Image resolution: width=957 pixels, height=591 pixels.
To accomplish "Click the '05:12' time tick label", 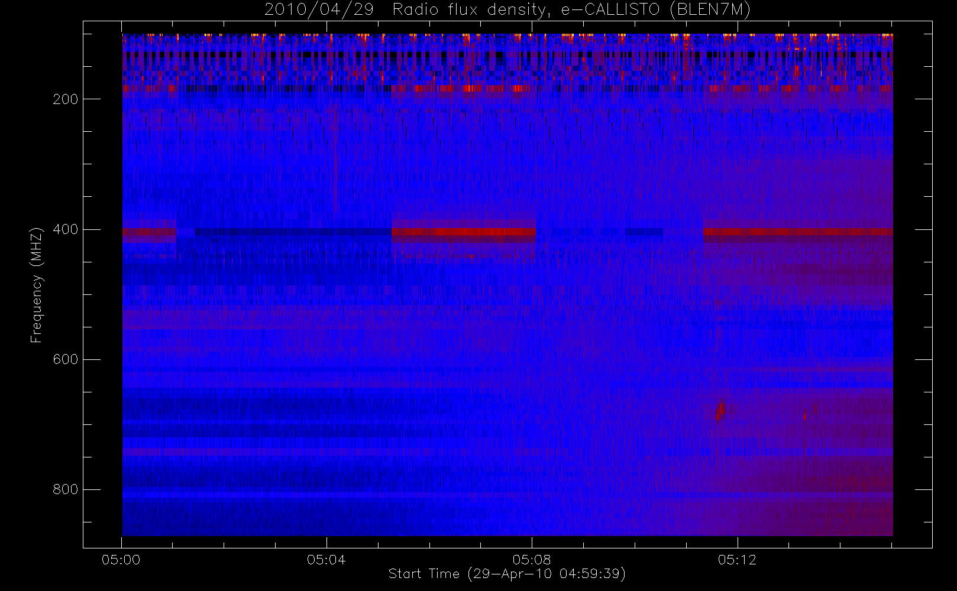I will pyautogui.click(x=737, y=560).
